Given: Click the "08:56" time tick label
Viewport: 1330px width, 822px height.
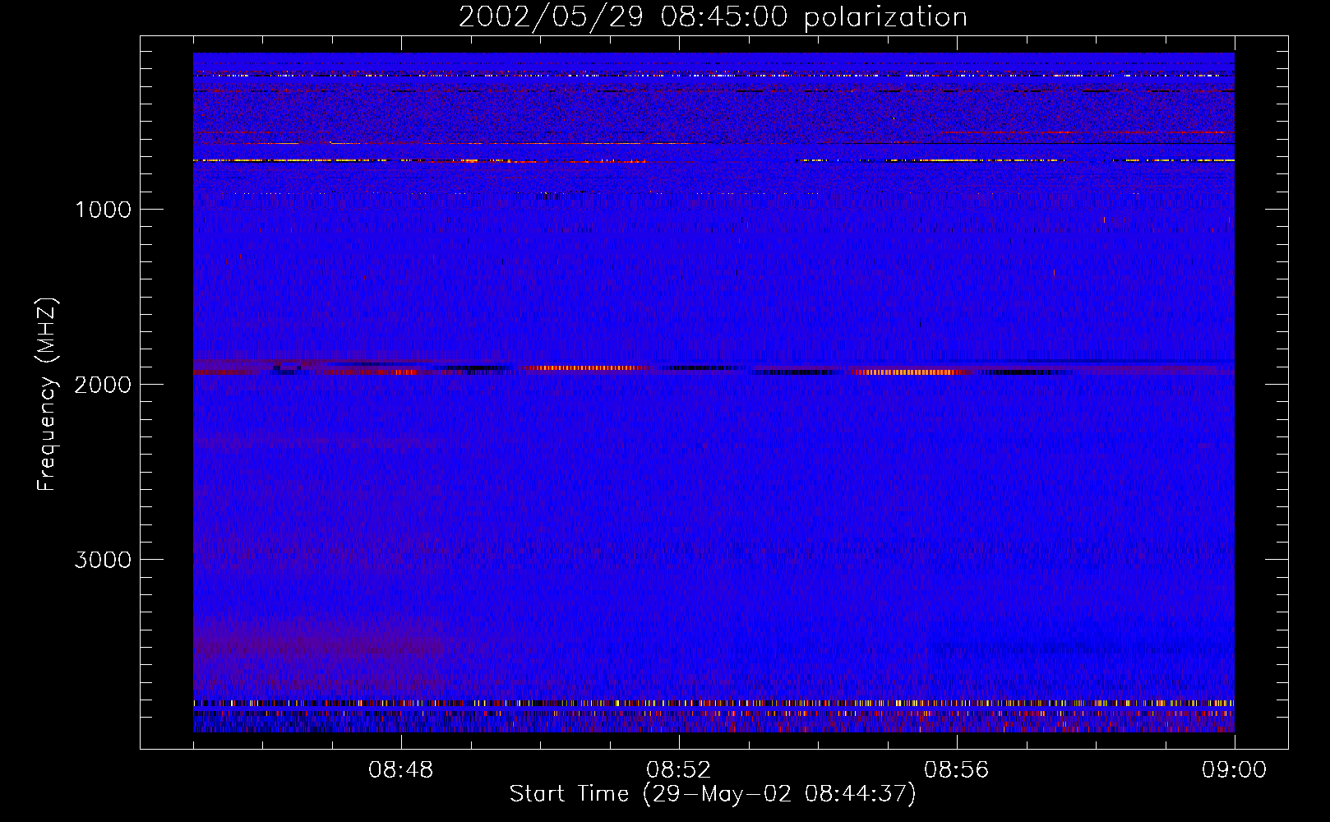Looking at the screenshot, I should coord(957,771).
